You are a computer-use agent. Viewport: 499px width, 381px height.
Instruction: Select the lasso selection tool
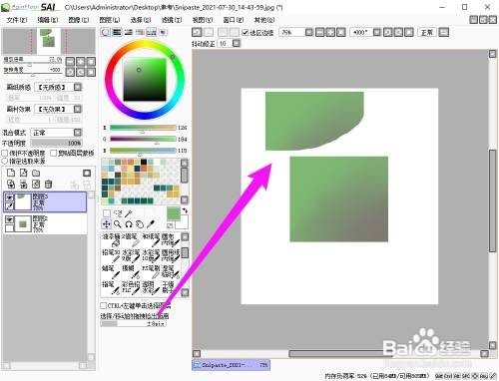pos(118,213)
